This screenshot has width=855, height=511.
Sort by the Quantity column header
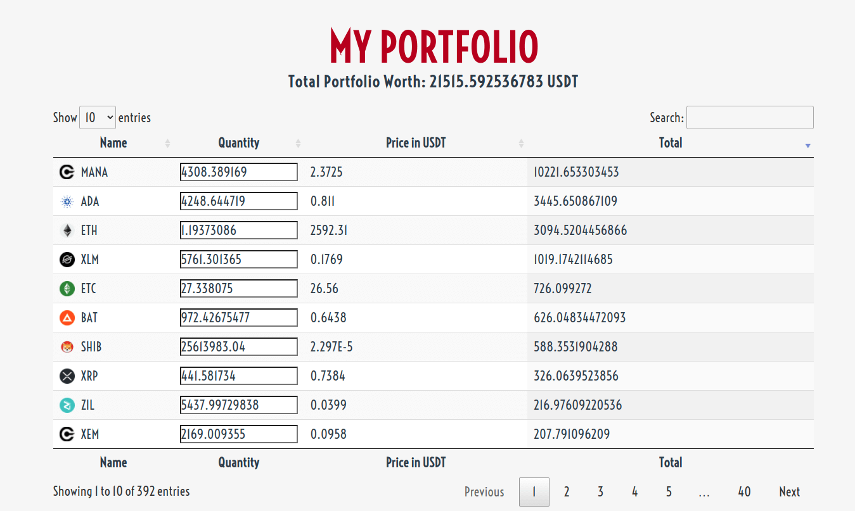[239, 143]
